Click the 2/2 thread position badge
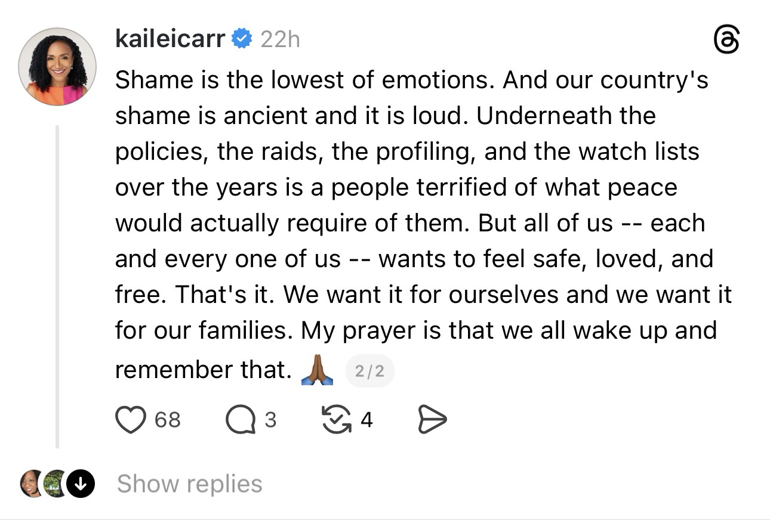Image resolution: width=770 pixels, height=520 pixels. pyautogui.click(x=369, y=372)
